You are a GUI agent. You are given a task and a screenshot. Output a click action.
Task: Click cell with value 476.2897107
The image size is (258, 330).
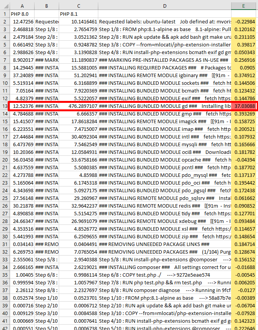pyautogui.click(x=79, y=106)
